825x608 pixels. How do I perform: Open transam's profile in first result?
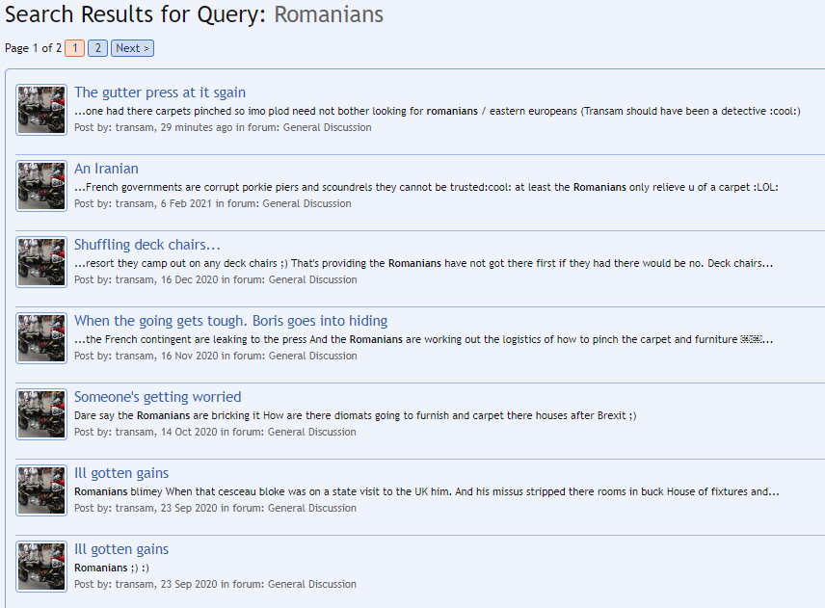click(x=135, y=127)
